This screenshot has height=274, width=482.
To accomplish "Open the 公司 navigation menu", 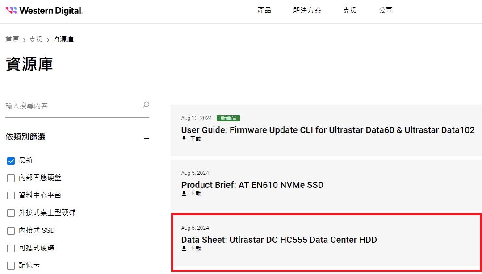I will tap(386, 10).
